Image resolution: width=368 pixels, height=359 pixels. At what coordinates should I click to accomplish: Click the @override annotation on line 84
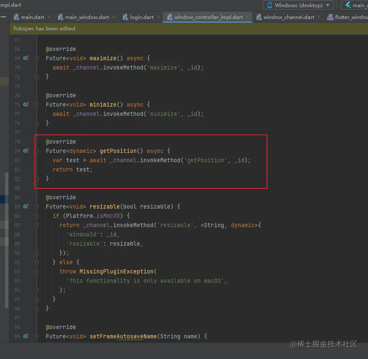61,197
